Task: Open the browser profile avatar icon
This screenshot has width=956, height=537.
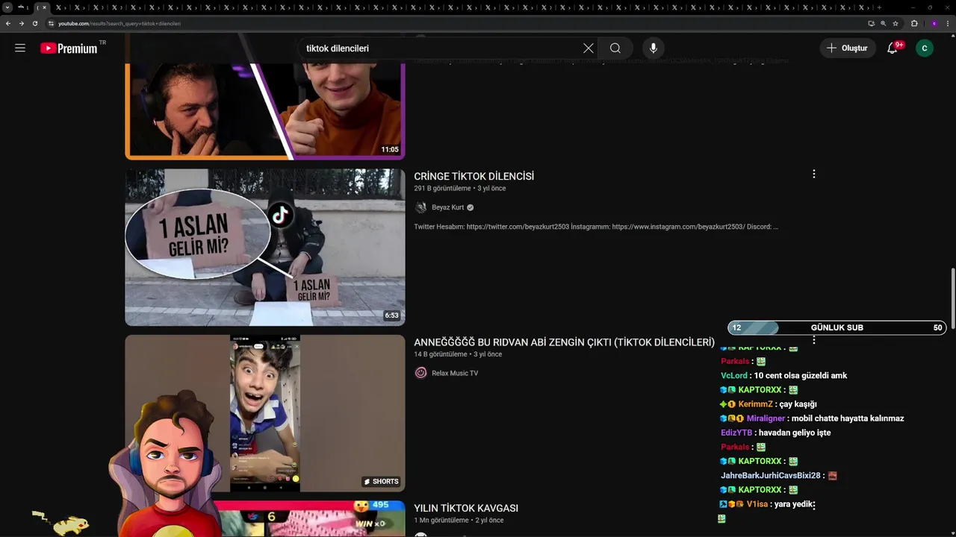Action: click(934, 23)
